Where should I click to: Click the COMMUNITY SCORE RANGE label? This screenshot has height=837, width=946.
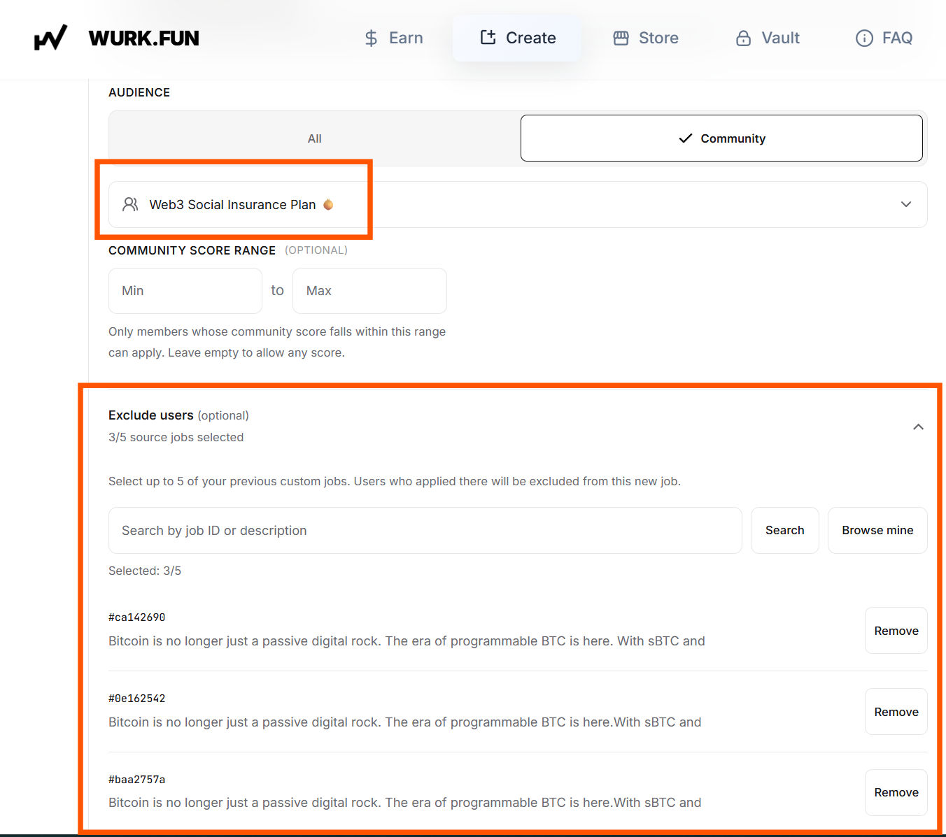point(192,250)
